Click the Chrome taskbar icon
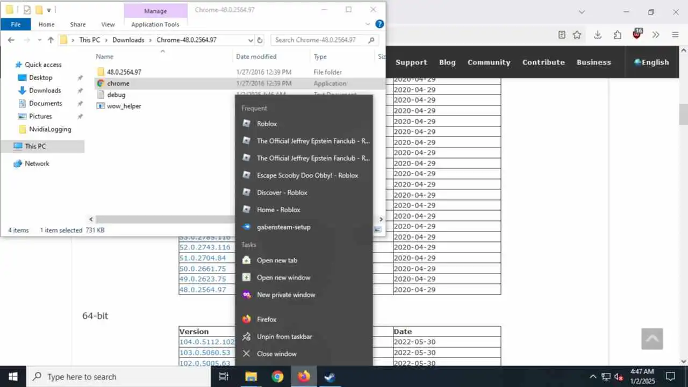 tap(277, 377)
